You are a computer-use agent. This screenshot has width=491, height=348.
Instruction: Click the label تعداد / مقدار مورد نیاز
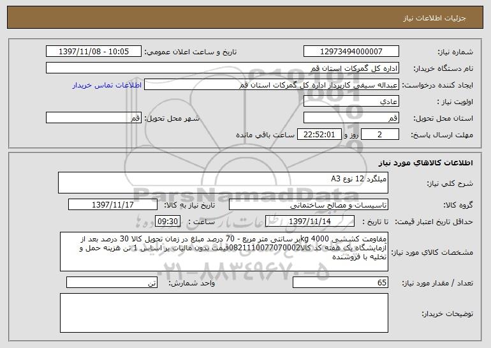(437, 283)
